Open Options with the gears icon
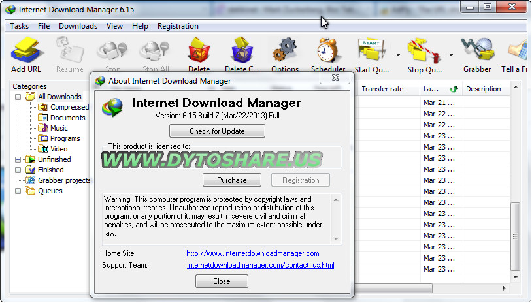This screenshot has height=303, width=532. coord(285,51)
